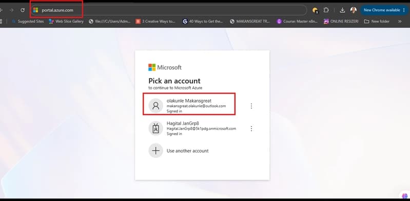The height and width of the screenshot is (201, 410).
Task: Open the Web Slice Gallery bookmark
Action: click(66, 22)
